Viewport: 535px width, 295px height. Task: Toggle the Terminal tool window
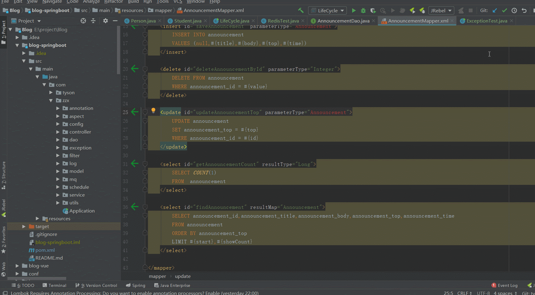click(54, 285)
